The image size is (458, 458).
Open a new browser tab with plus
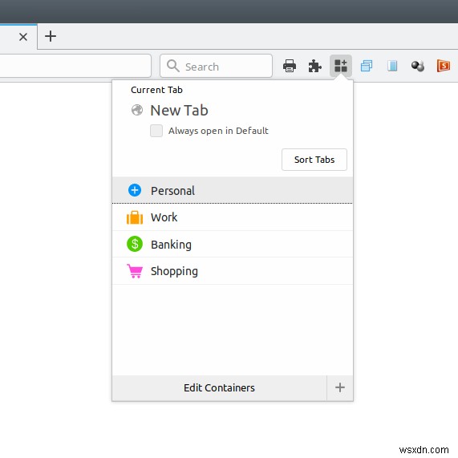coord(51,36)
